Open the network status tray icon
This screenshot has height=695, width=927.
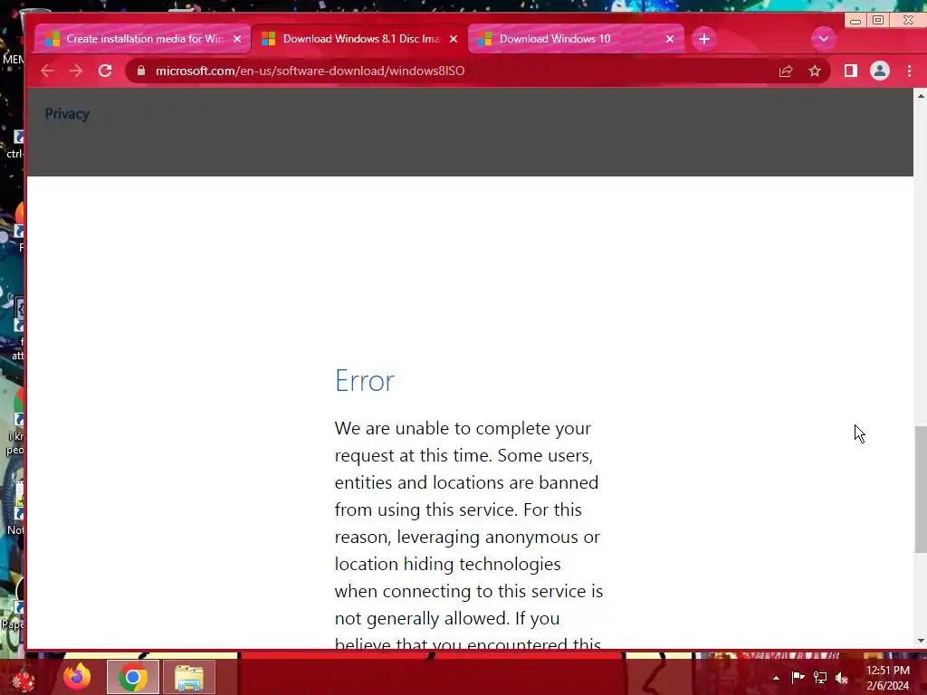(x=820, y=677)
